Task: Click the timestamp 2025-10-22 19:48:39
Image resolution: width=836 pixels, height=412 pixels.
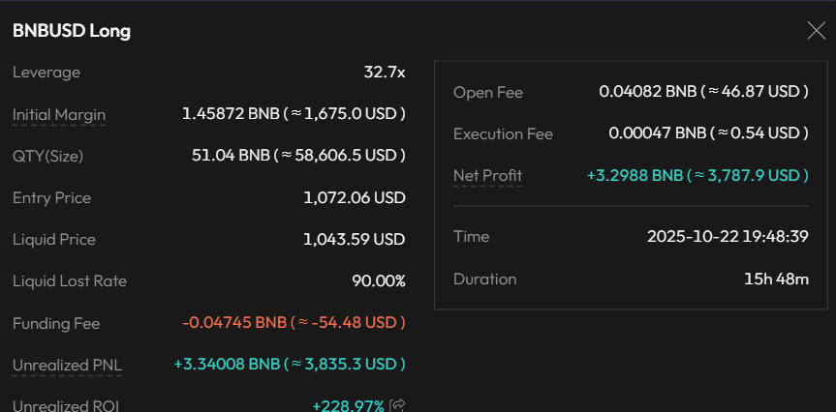Action: (x=728, y=237)
